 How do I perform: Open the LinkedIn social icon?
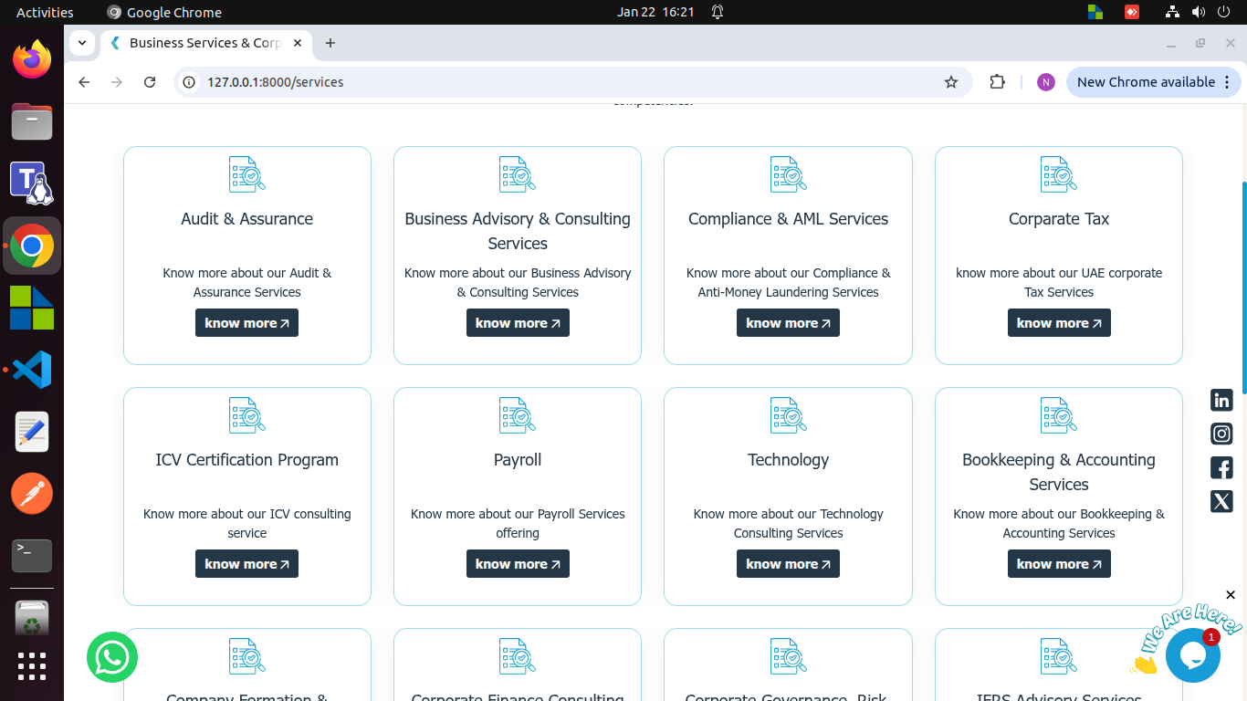pyautogui.click(x=1221, y=400)
